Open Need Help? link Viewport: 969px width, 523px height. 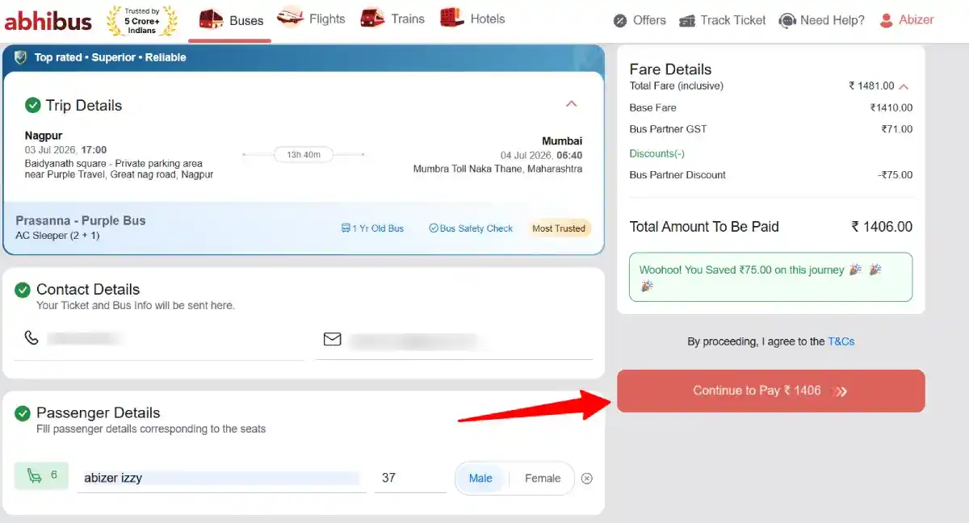point(822,21)
